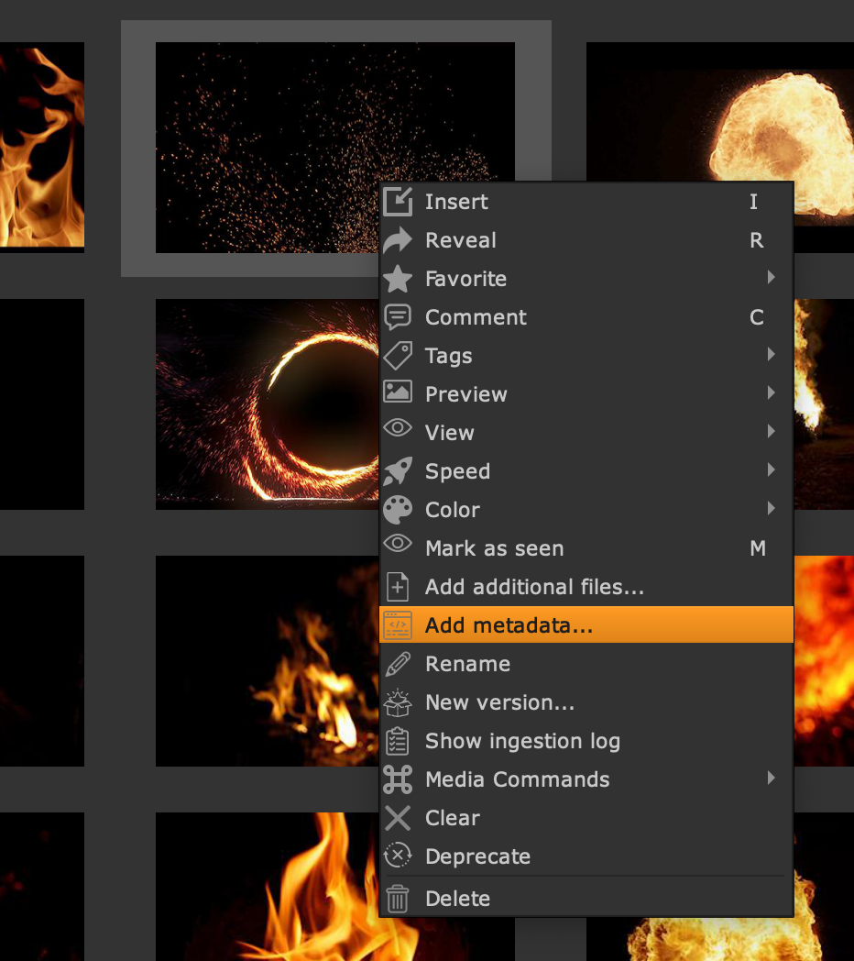The height and width of the screenshot is (961, 854).
Task: Expand the Preview submenu arrow
Action: click(772, 393)
